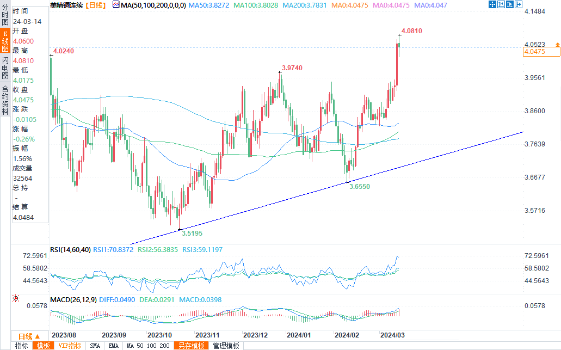Open the 合约资料 sidebar tab

tap(5, 100)
